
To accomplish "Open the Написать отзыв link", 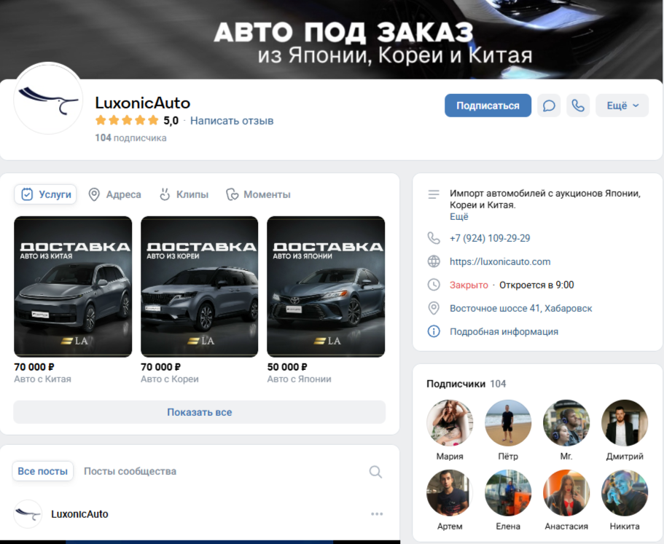I will point(231,121).
